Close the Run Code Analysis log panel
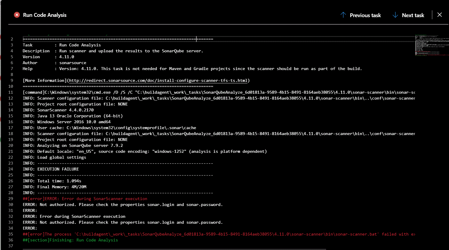Screen dimensions: 449x250 tap(440, 15)
